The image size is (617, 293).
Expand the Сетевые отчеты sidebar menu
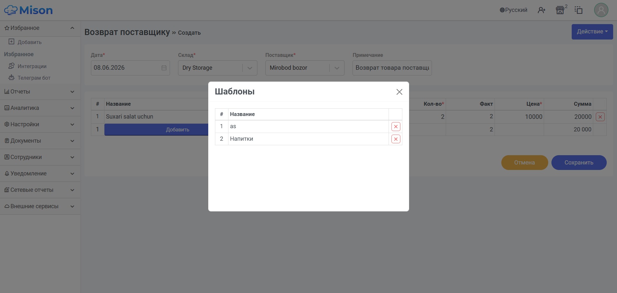pyautogui.click(x=40, y=190)
